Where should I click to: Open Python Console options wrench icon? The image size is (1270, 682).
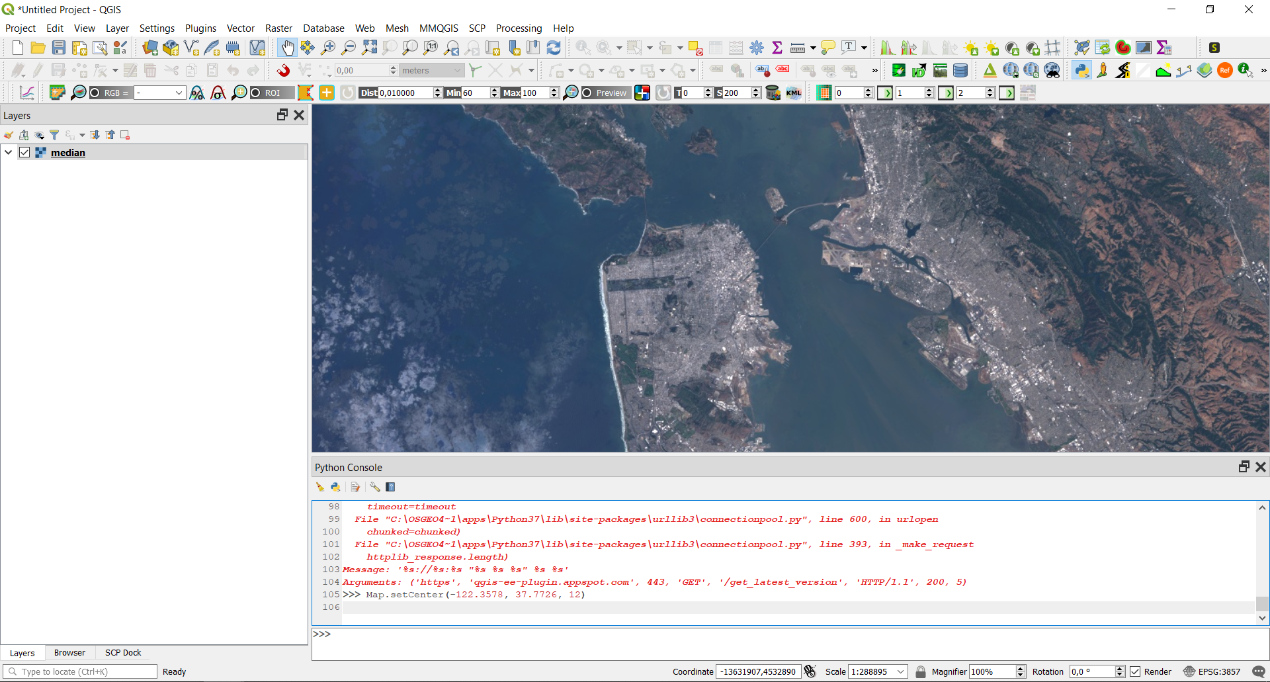coord(374,487)
